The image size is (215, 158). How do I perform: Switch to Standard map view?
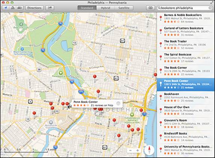point(87,8)
